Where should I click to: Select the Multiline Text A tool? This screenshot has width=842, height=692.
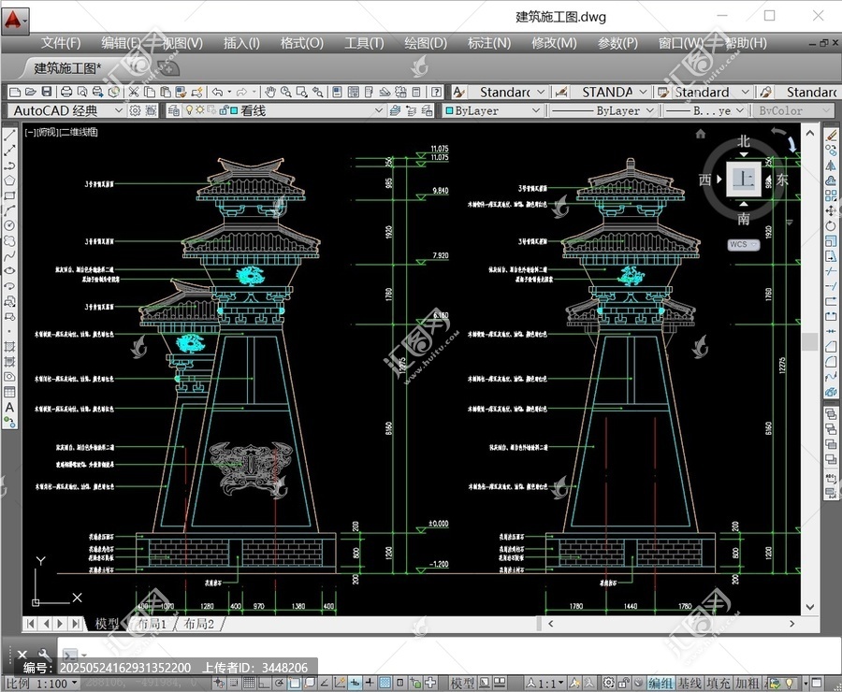[x=9, y=408]
